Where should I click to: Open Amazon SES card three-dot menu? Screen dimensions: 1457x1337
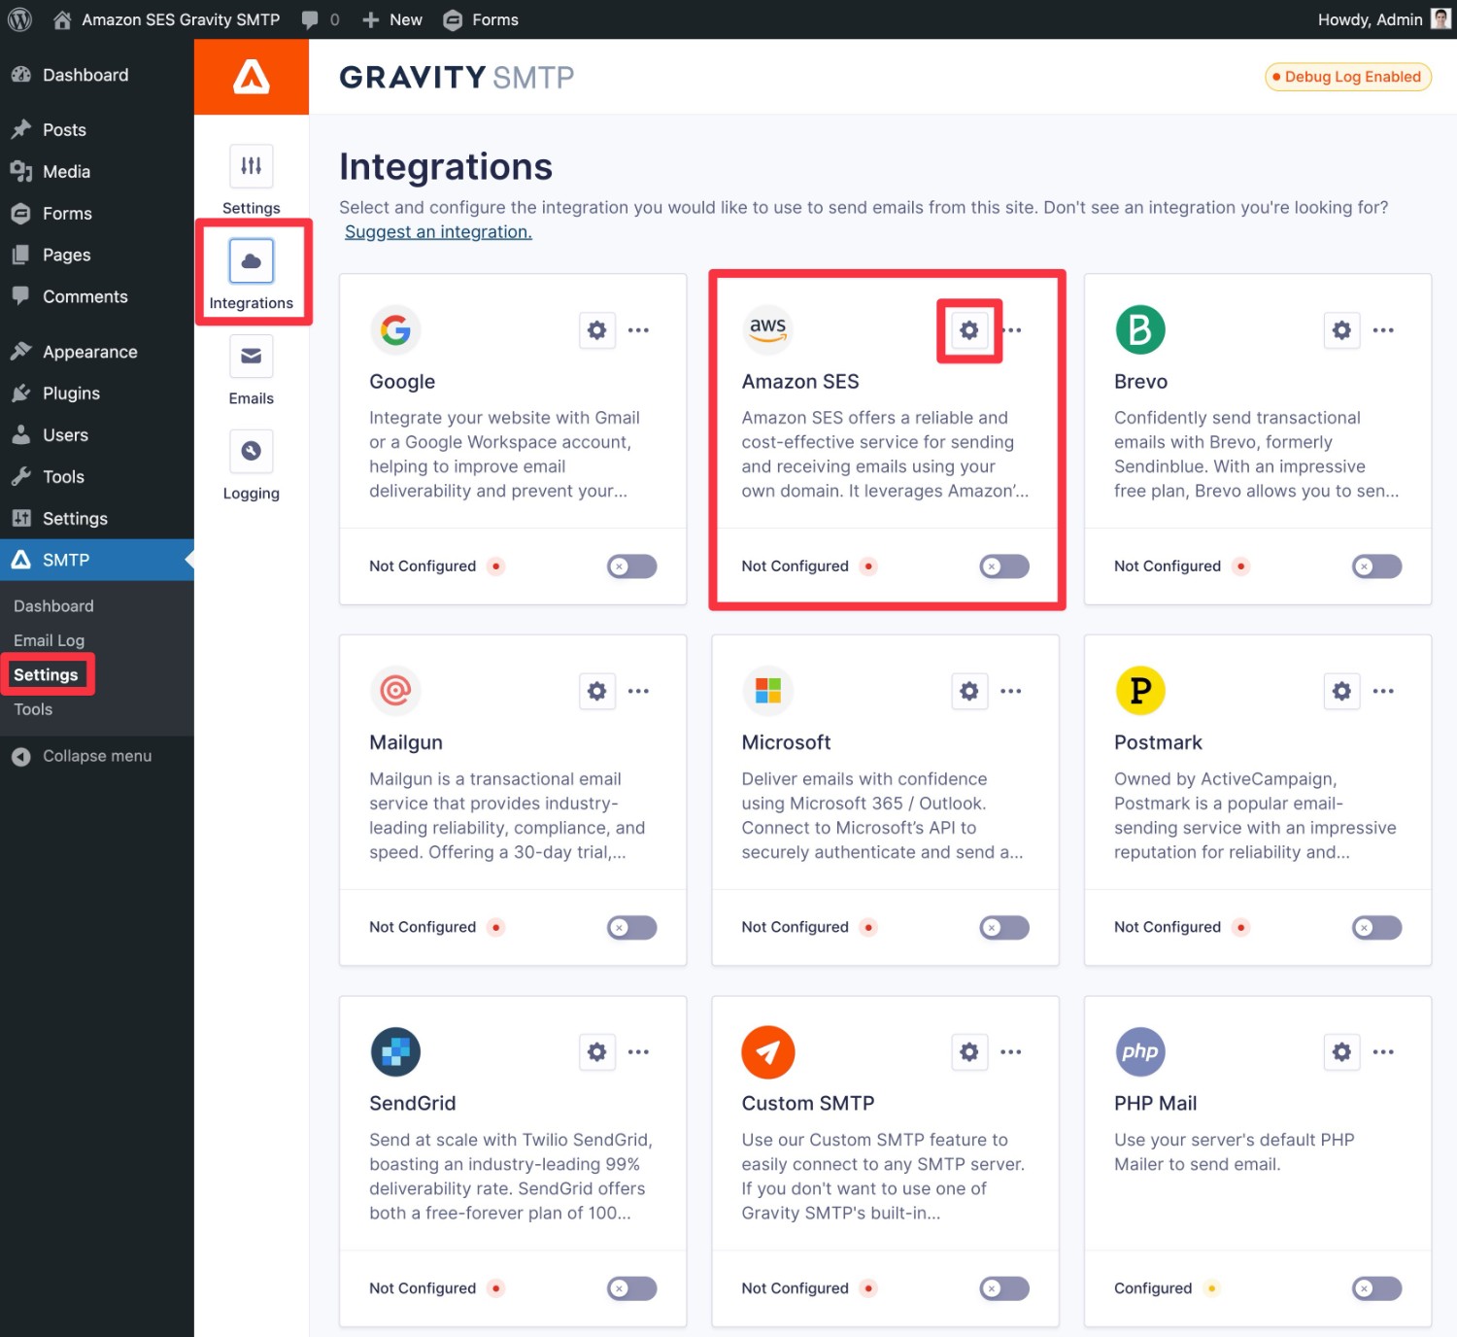(1011, 330)
